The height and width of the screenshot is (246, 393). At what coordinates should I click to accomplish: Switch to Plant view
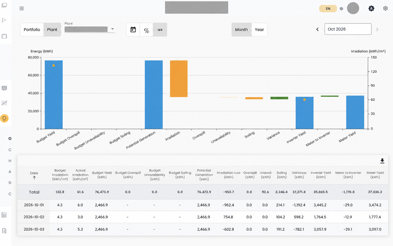click(52, 30)
